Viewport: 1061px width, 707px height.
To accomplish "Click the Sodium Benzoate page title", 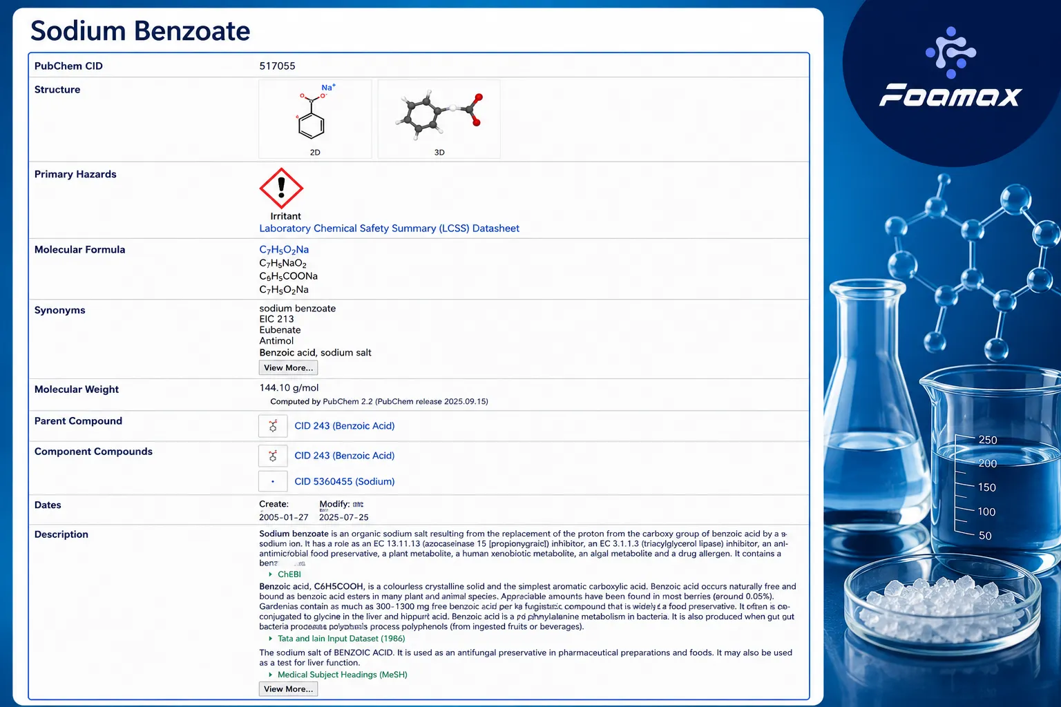I will (x=140, y=31).
